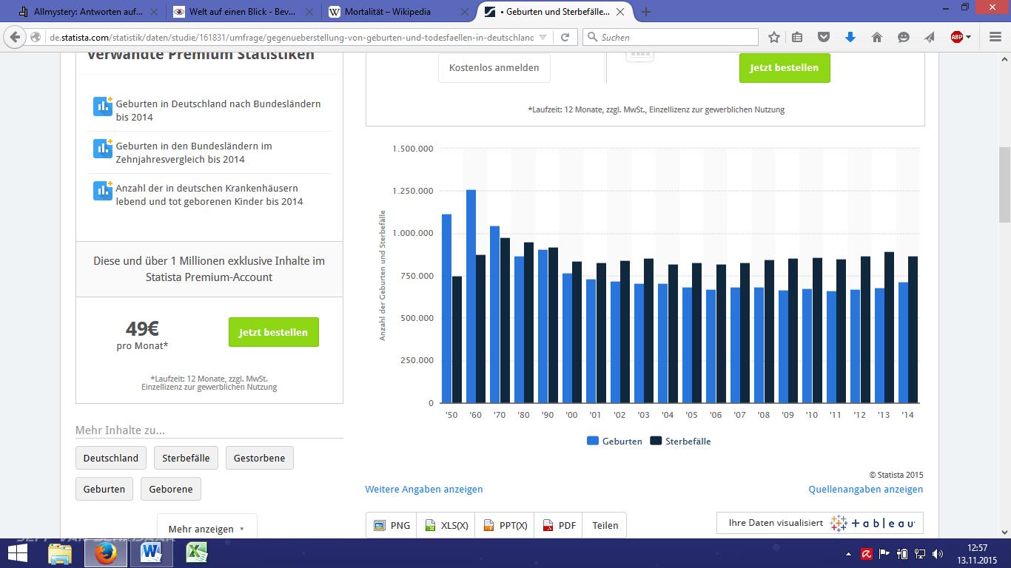The image size is (1011, 568).
Task: Switch to the Welt auf einen Blick tab
Action: (x=243, y=12)
